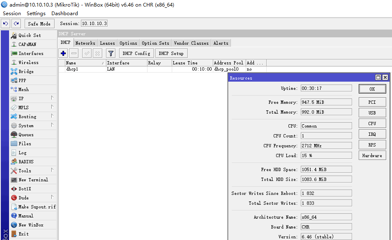Click the CPU button in Resources
The height and width of the screenshot is (240, 392).
(x=372, y=123)
